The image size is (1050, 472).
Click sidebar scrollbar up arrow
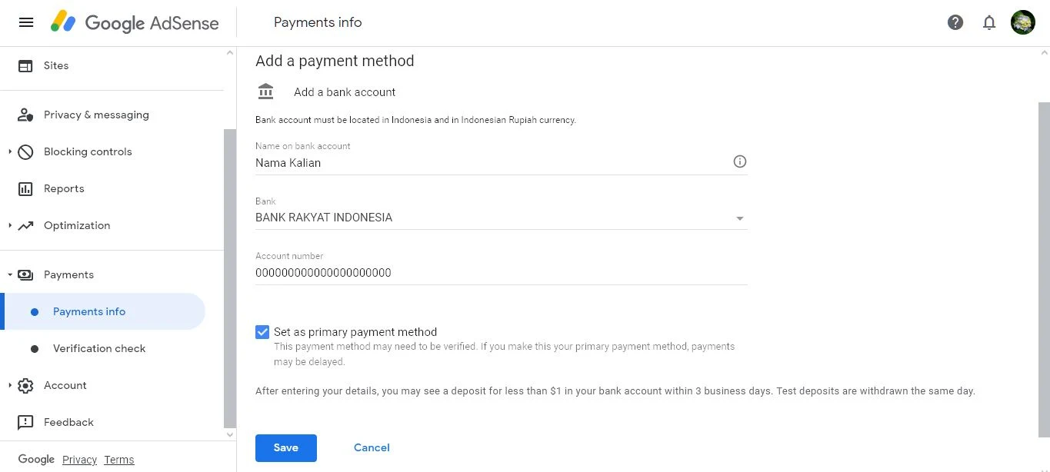pos(229,52)
